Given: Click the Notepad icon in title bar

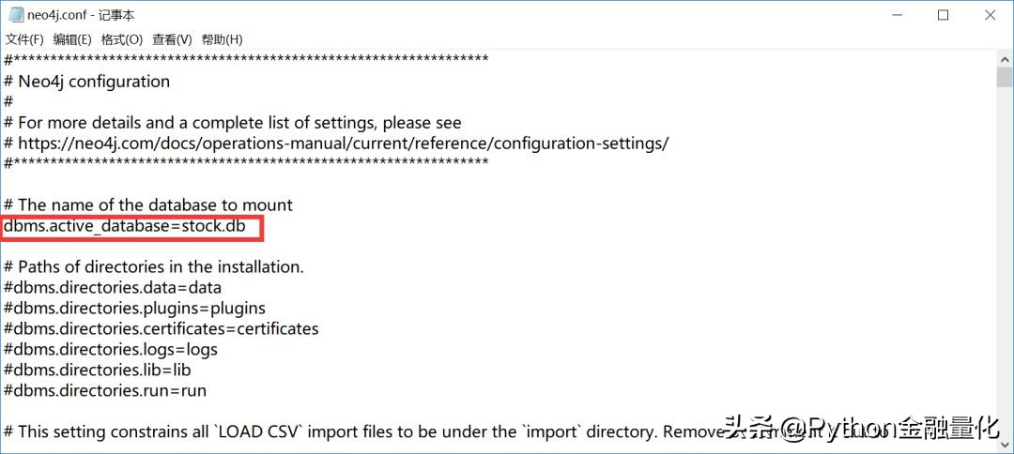Looking at the screenshot, I should [15, 15].
